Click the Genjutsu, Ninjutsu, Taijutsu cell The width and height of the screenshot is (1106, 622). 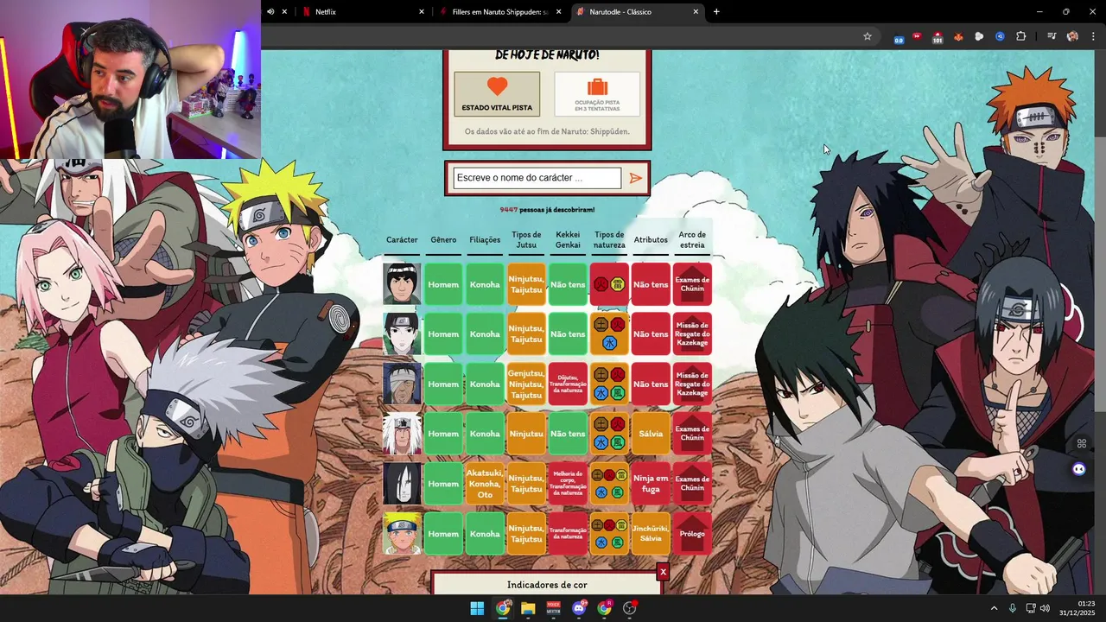pos(526,384)
